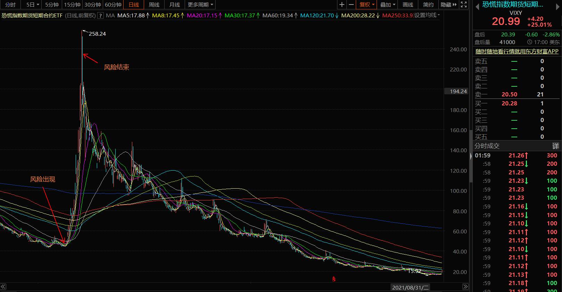The image size is (562, 292).
Task: Click MA5:17.88 indicator label
Action: pos(133,15)
